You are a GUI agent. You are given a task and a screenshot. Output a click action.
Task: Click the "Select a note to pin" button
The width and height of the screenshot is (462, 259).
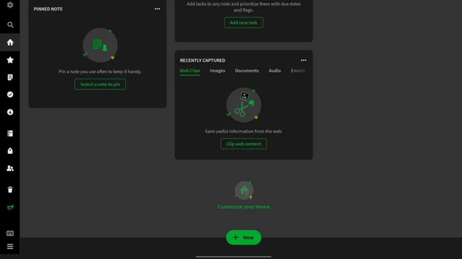[x=100, y=84]
